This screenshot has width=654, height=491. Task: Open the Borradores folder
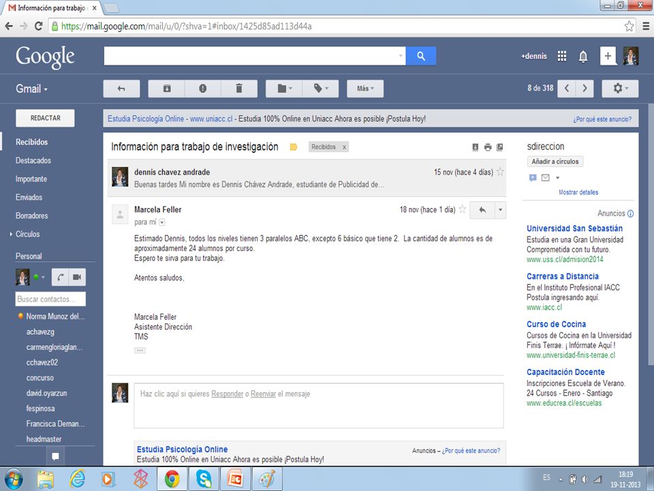click(32, 215)
